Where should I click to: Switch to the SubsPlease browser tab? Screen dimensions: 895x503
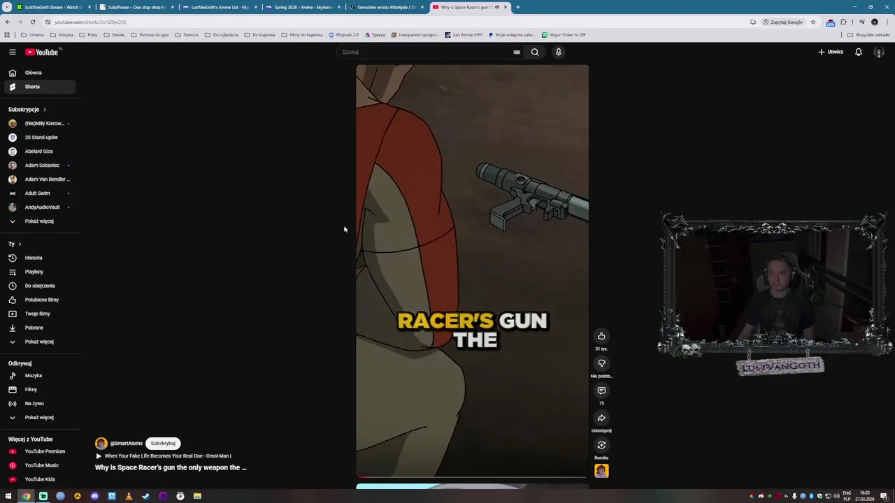pos(136,7)
